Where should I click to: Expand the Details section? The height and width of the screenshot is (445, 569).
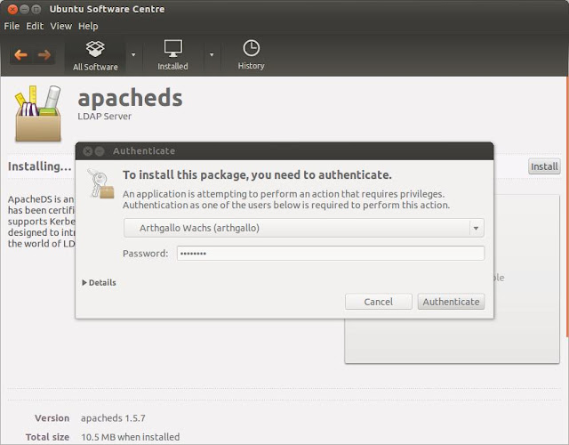click(x=99, y=283)
